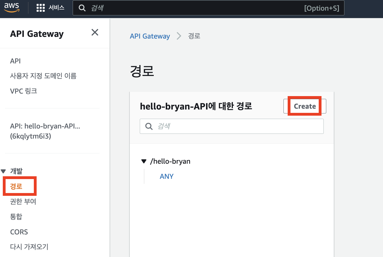Viewport: 383px width, 257px height.
Task: Open 다시 가져오기 in sidebar
Action: (29, 247)
